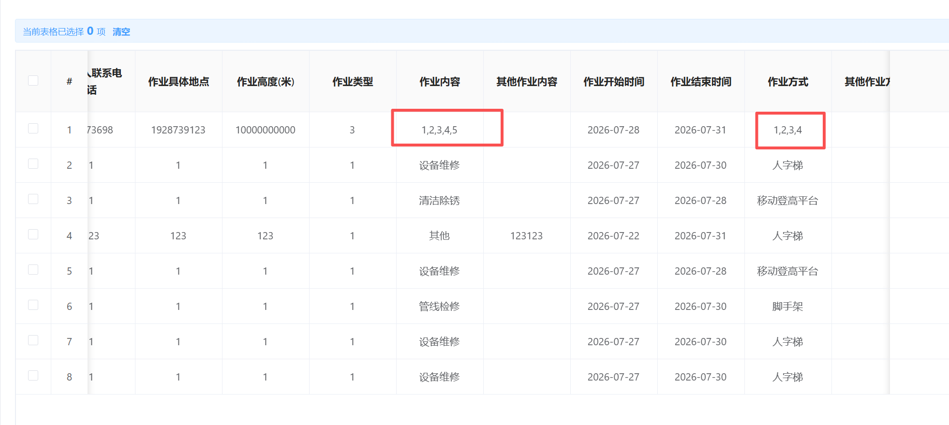Check the checkbox for row 7
This screenshot has width=949, height=425.
pos(33,340)
